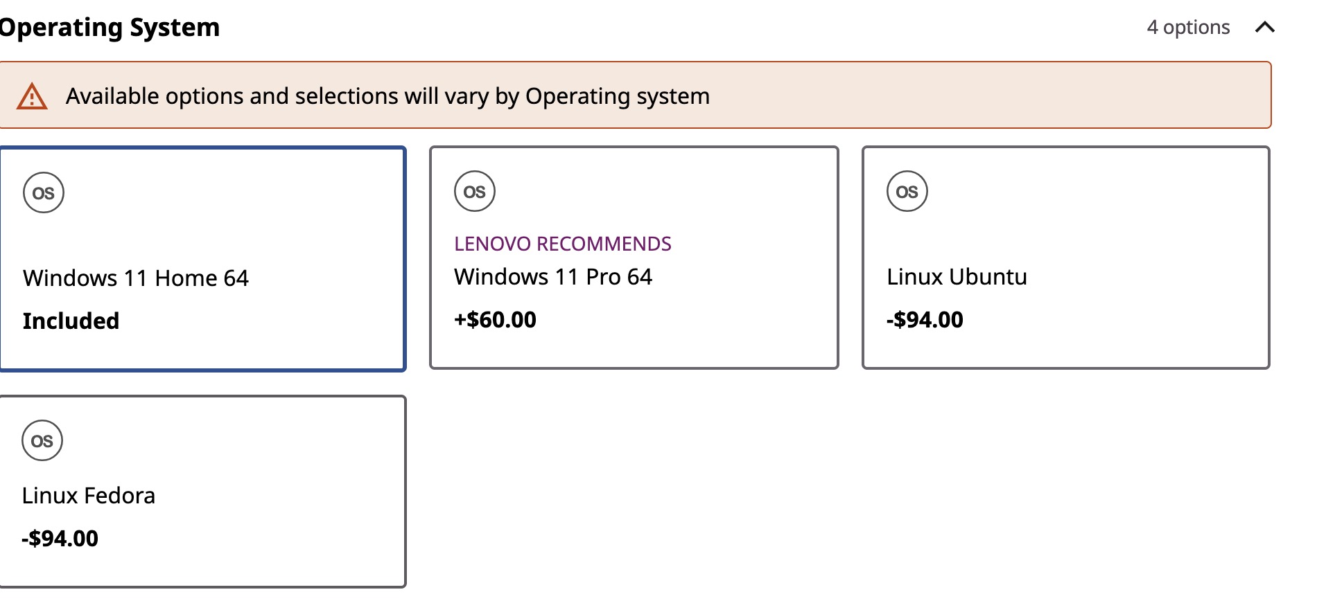Image resolution: width=1317 pixels, height=601 pixels.
Task: Click the orange warning triangle icon
Action: [x=32, y=96]
